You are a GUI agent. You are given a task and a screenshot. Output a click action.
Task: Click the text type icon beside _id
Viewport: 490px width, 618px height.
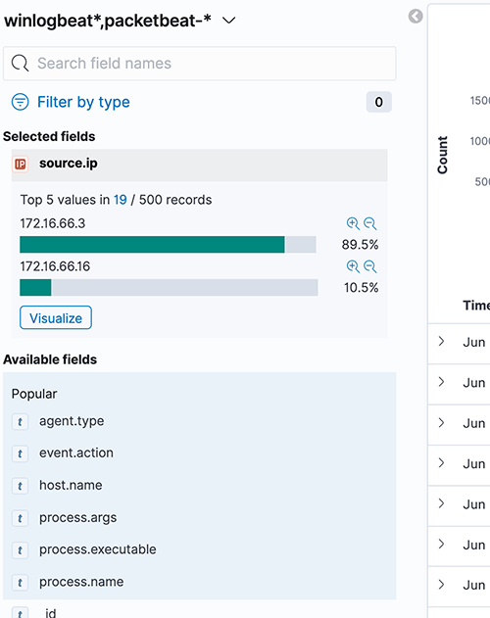click(20, 613)
